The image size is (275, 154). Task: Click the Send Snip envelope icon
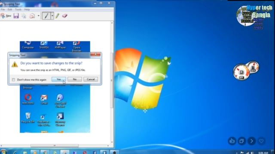[x=32, y=16]
